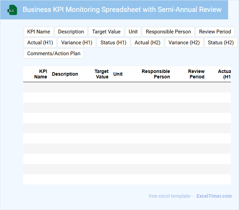Click the Actual (H1) tag
The image size is (239, 210).
point(40,43)
